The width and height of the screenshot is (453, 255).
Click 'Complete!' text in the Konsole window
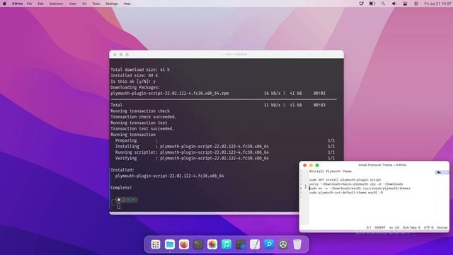(121, 188)
